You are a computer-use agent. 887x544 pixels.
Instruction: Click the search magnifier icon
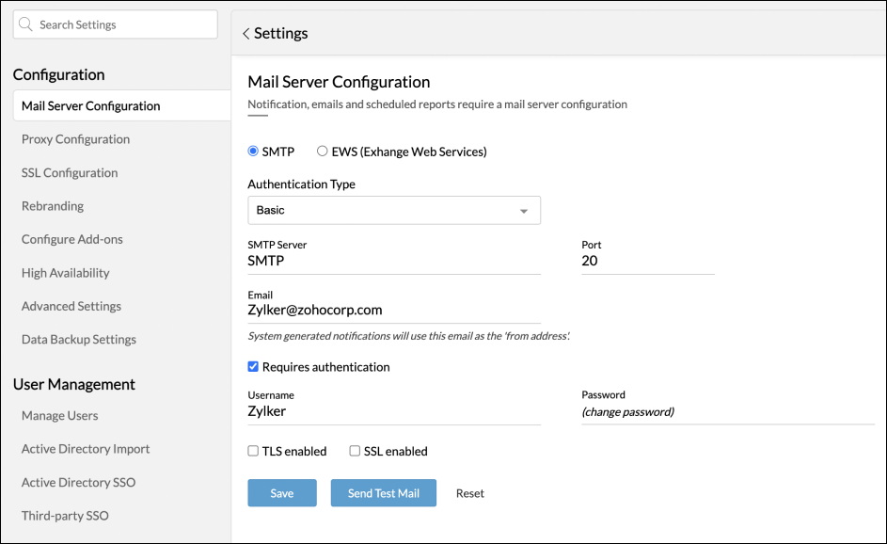click(27, 24)
